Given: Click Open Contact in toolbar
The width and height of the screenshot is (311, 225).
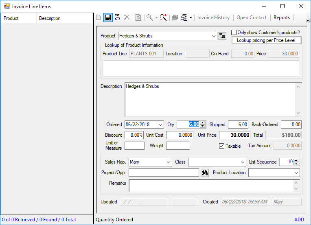Looking at the screenshot, I should [252, 17].
